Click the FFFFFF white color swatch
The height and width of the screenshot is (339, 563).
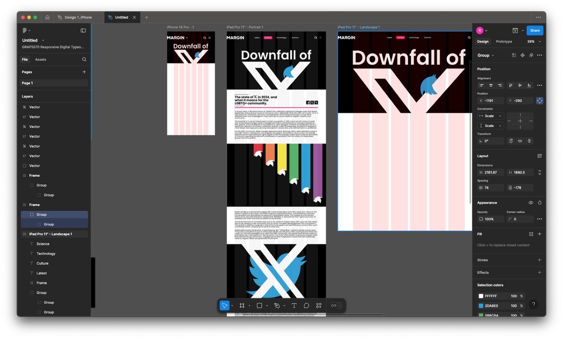point(481,296)
